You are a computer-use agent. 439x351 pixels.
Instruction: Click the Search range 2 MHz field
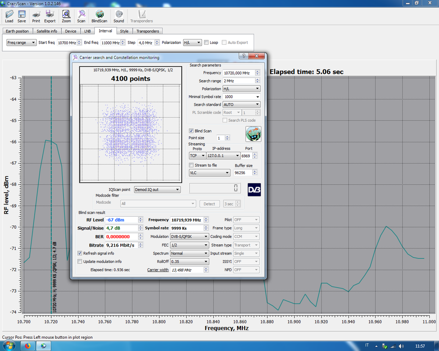point(239,81)
